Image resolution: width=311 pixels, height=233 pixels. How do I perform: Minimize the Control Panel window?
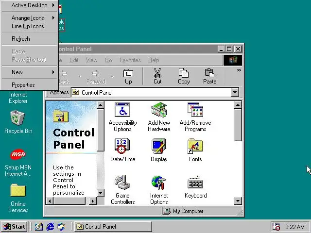click(x=221, y=49)
